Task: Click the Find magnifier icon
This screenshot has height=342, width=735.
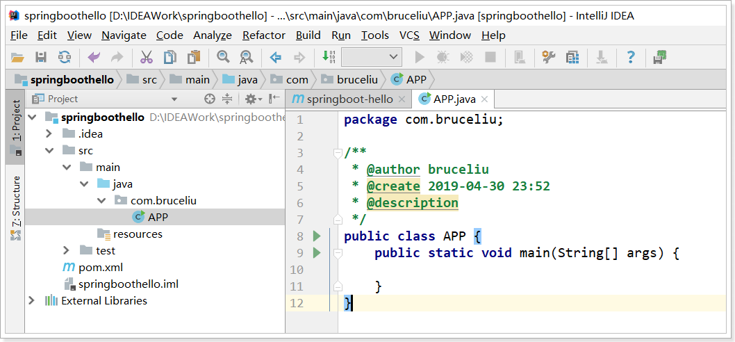Action: (x=223, y=57)
